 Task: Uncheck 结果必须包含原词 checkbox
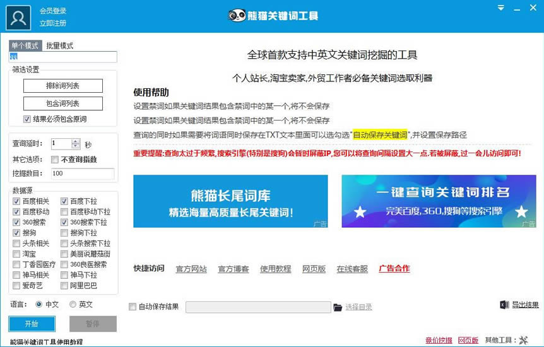click(27, 119)
